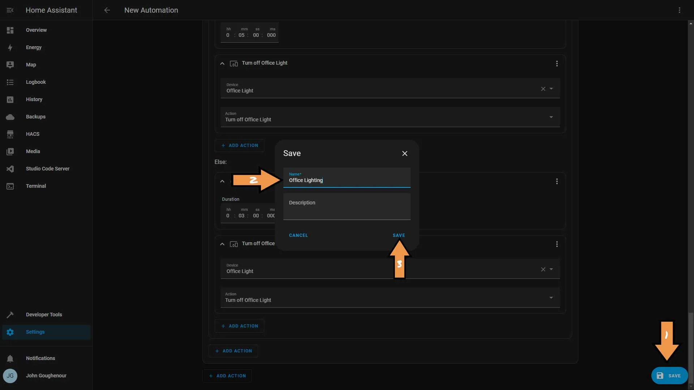Open options menu for the Else delay action

557,181
